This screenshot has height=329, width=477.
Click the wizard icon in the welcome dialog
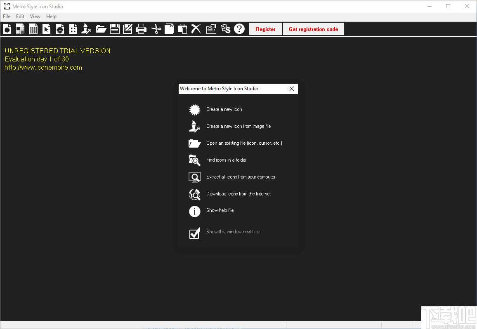(x=195, y=126)
